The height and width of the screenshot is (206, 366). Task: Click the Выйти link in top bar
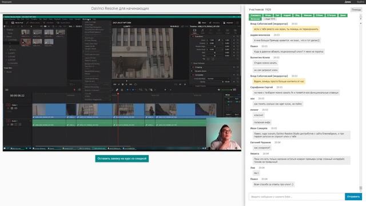point(360,2)
